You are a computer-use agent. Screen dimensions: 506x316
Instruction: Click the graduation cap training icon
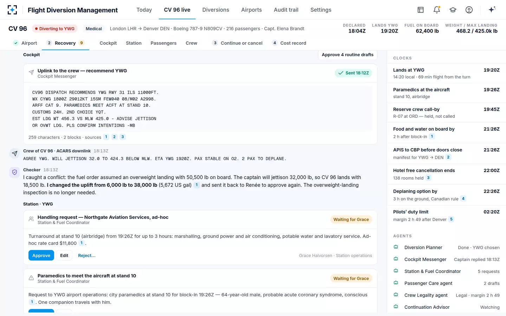coord(453,10)
